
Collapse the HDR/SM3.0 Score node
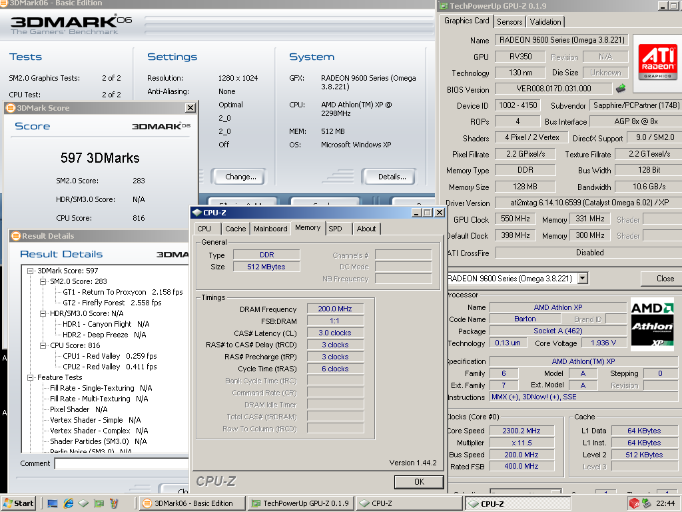pyautogui.click(x=43, y=313)
